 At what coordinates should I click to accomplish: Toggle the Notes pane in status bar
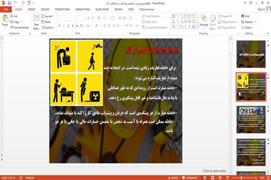(x=173, y=178)
